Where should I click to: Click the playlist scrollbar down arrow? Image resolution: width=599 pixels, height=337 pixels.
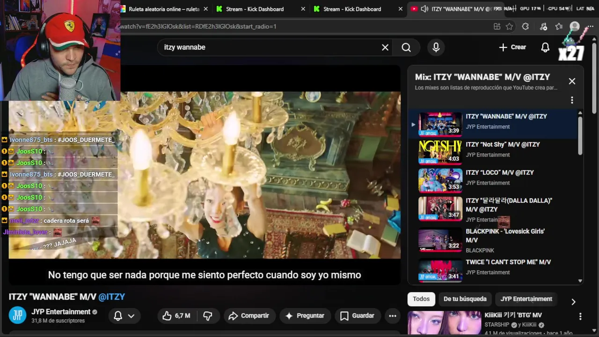[x=580, y=281]
